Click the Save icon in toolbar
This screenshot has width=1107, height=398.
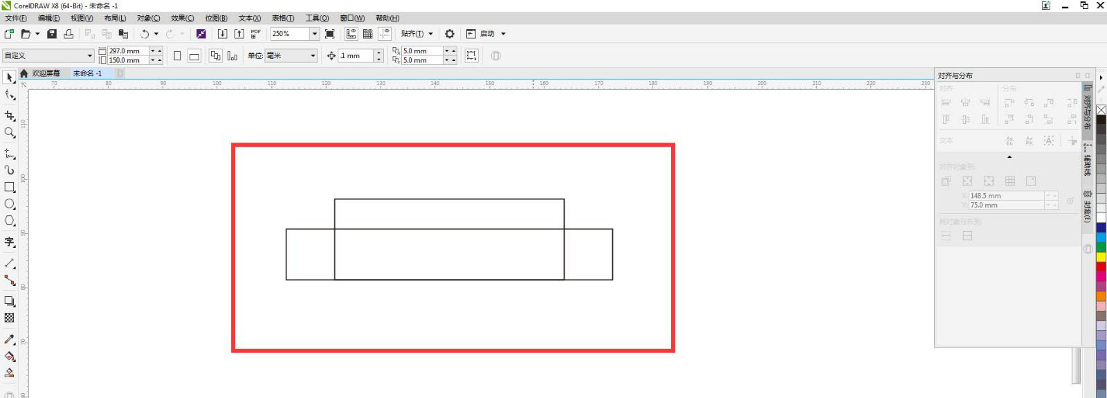(52, 34)
